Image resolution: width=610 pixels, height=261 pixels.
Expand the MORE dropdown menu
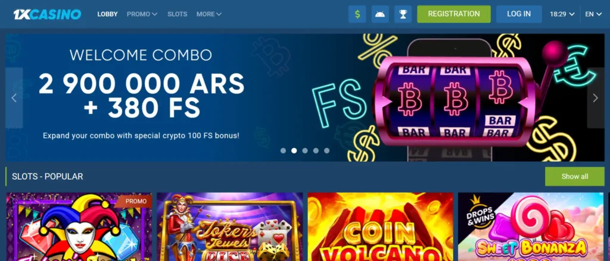tap(209, 14)
